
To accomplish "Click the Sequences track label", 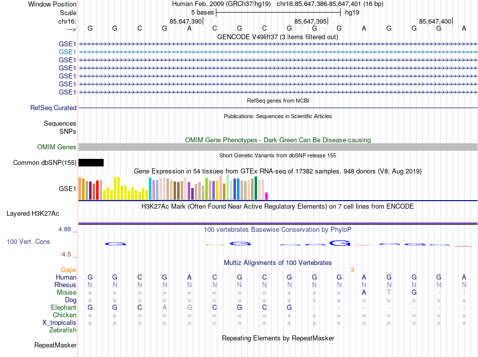I will tap(60, 123).
